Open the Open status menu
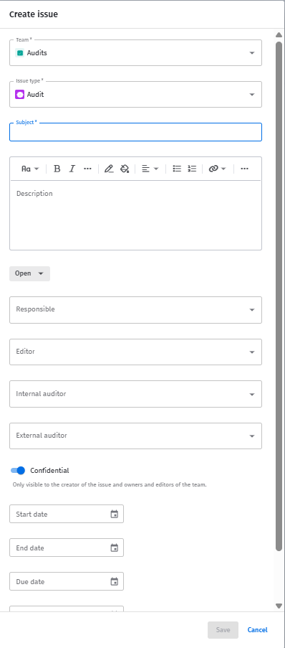285x648 pixels. 29,273
